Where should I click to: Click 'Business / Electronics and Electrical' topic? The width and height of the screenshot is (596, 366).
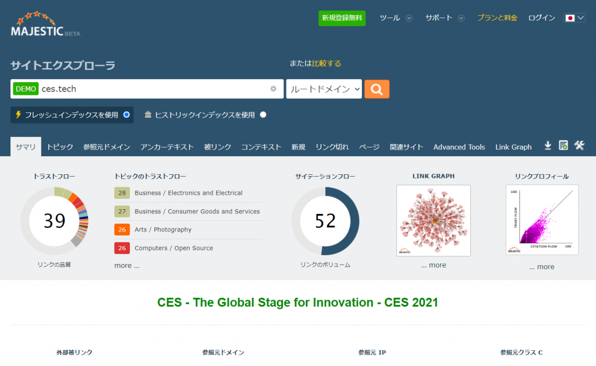tap(189, 193)
